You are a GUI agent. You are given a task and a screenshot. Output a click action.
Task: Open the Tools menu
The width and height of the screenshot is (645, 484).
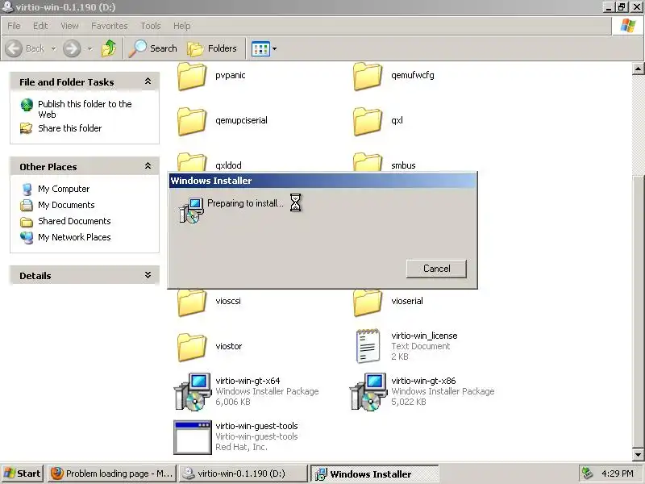pos(151,26)
